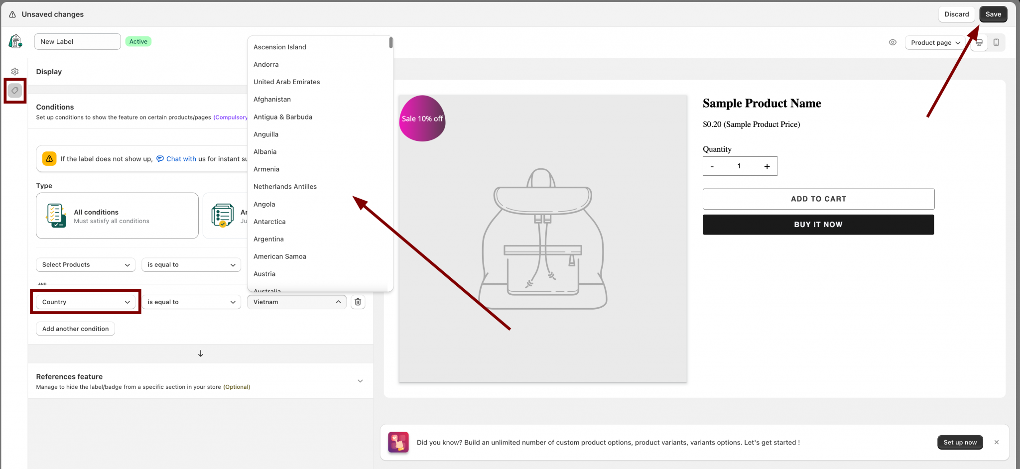Click the Save button

coord(993,14)
